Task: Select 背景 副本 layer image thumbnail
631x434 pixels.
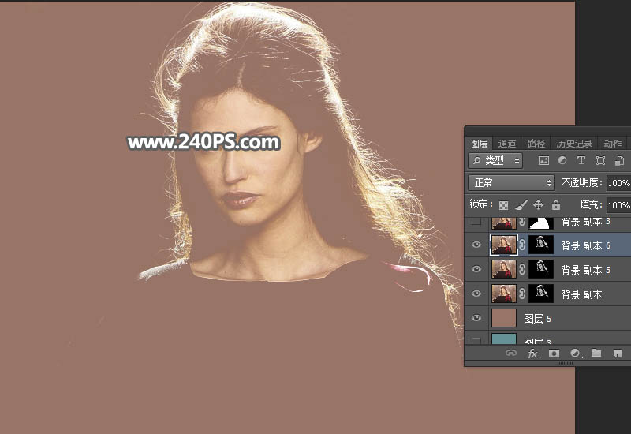Action: click(504, 294)
